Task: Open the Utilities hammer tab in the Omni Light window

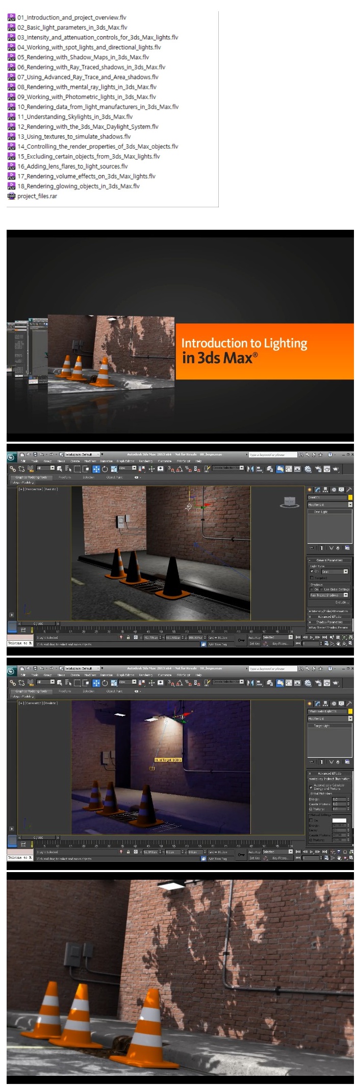Action: tap(349, 490)
